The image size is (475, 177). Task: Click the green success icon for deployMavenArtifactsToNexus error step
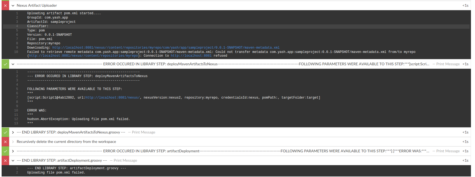(x=5, y=64)
